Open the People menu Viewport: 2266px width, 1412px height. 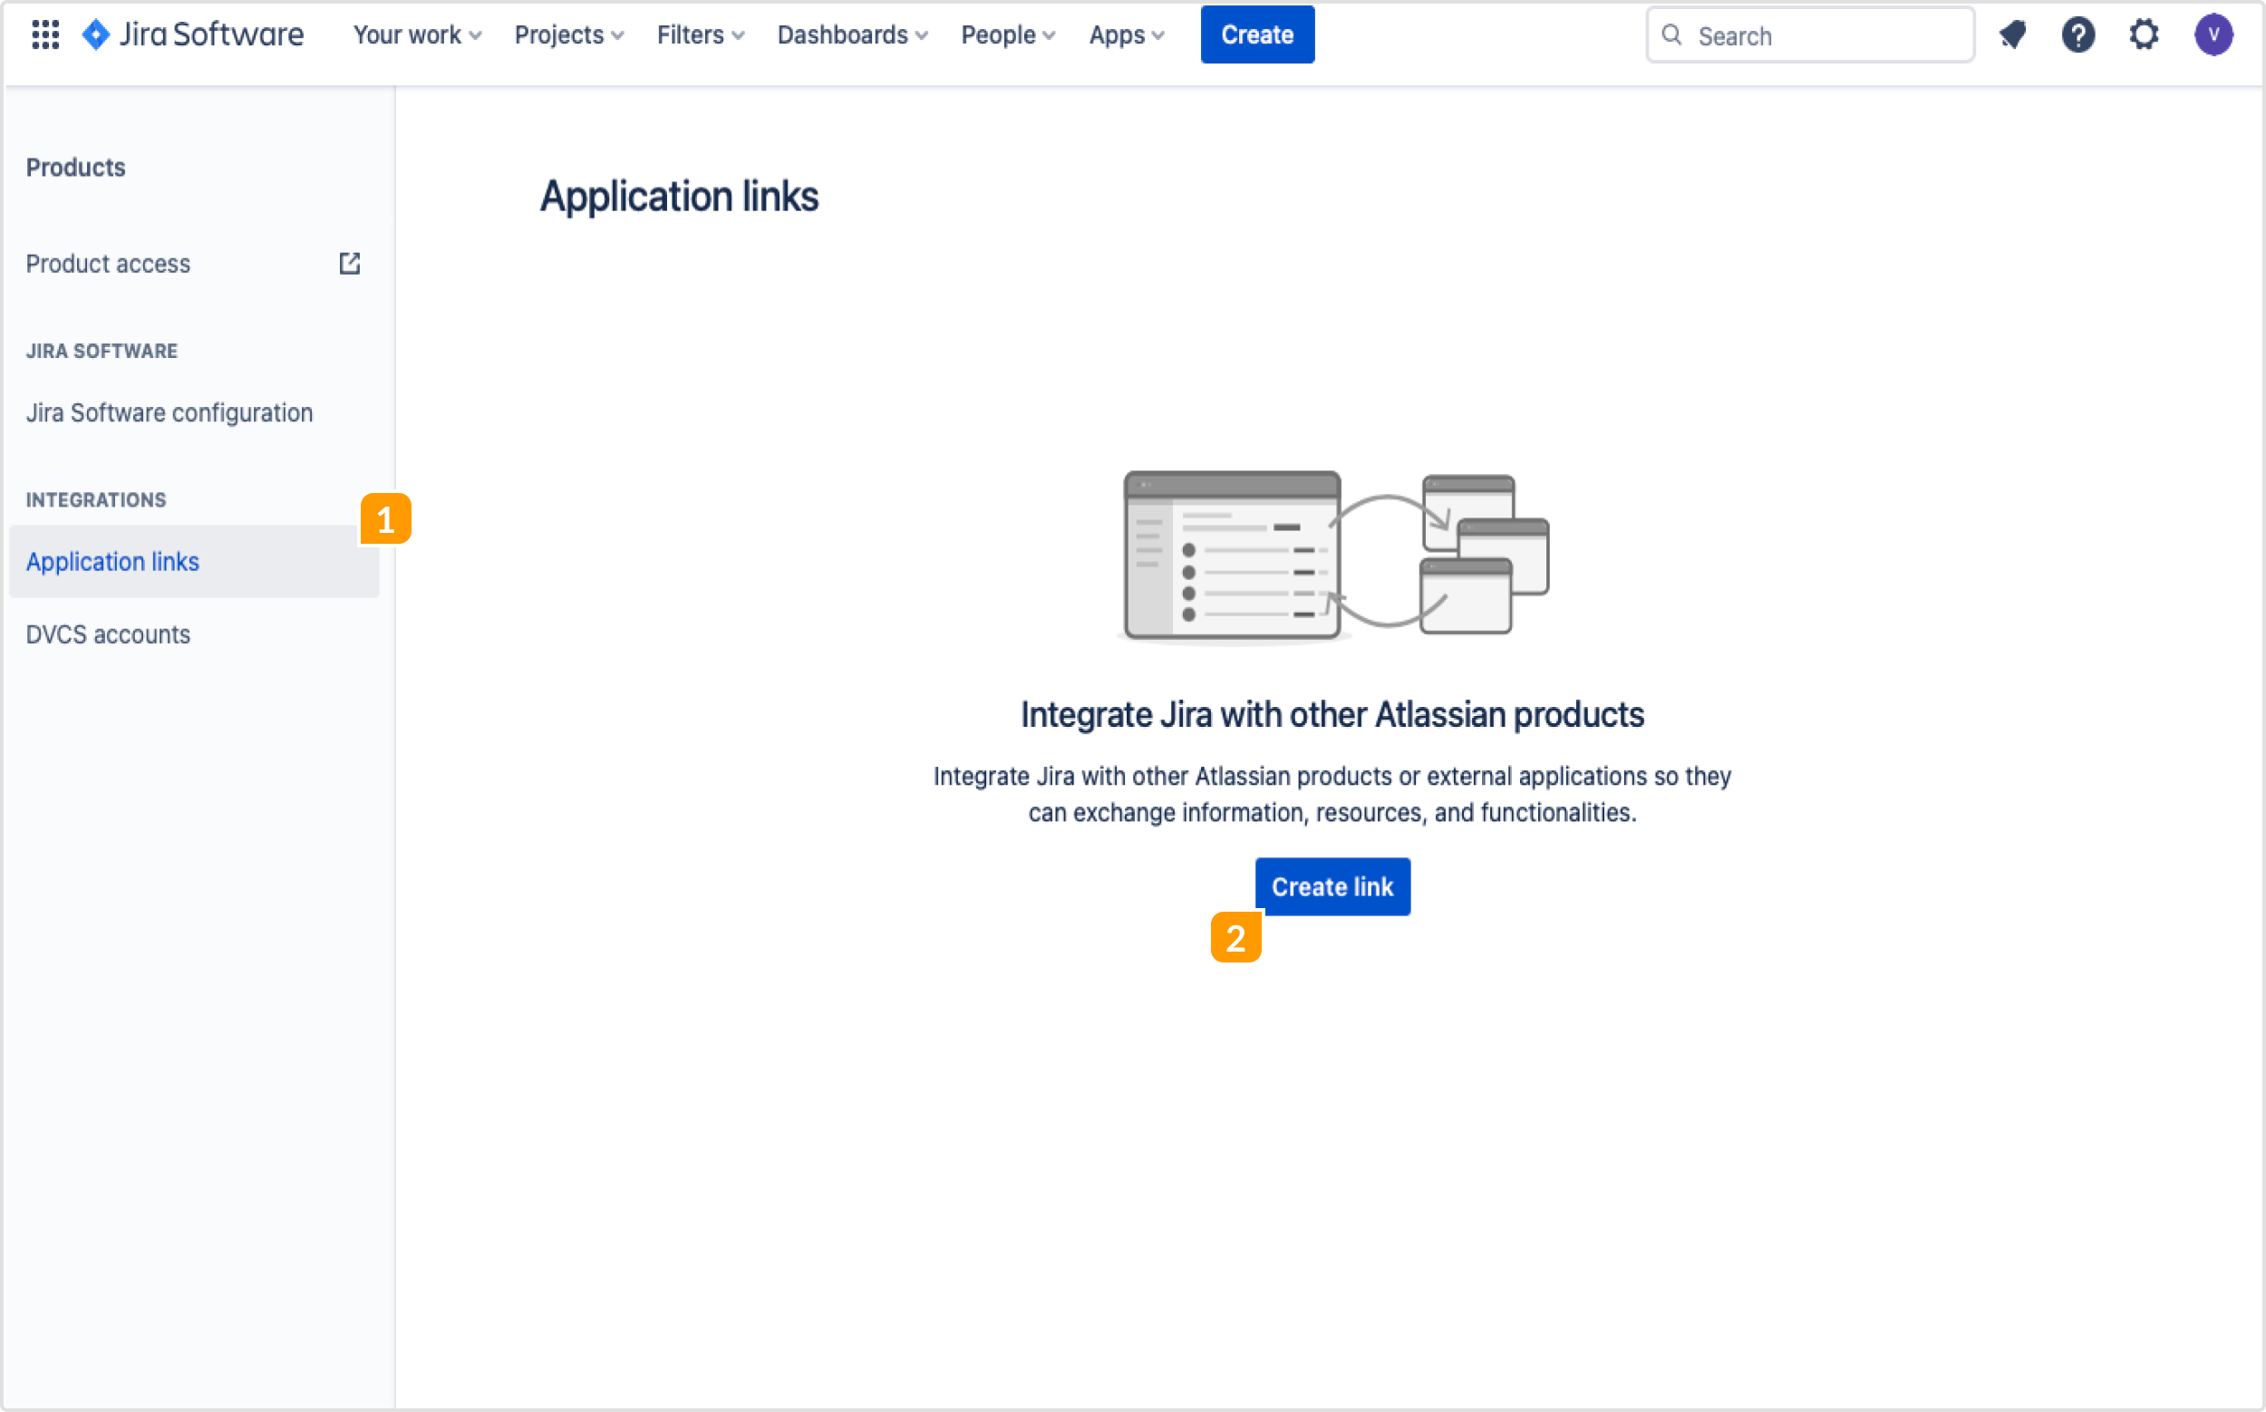click(x=1007, y=34)
